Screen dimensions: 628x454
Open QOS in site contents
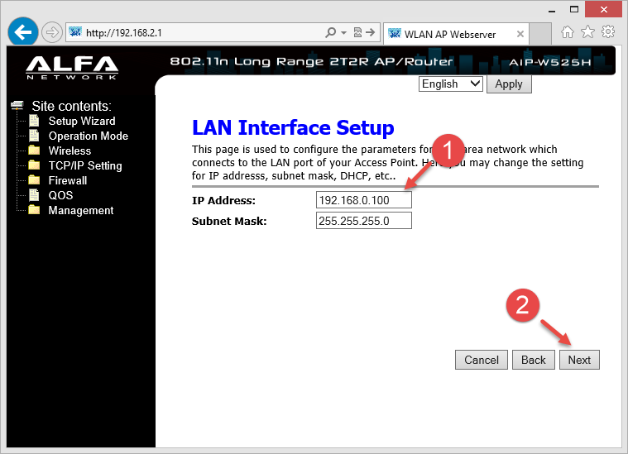click(x=61, y=195)
